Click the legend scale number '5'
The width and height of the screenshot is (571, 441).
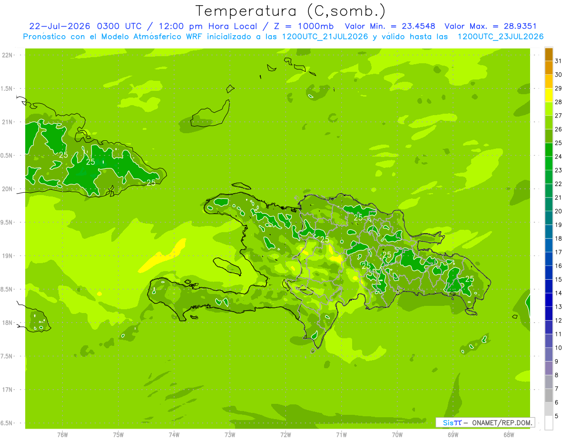pyautogui.click(x=557, y=416)
